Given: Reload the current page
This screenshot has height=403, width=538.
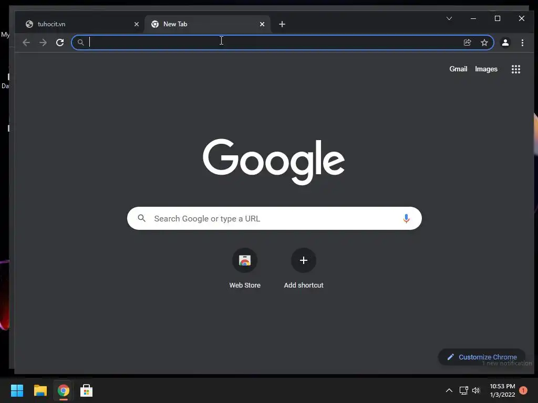Looking at the screenshot, I should [x=60, y=43].
